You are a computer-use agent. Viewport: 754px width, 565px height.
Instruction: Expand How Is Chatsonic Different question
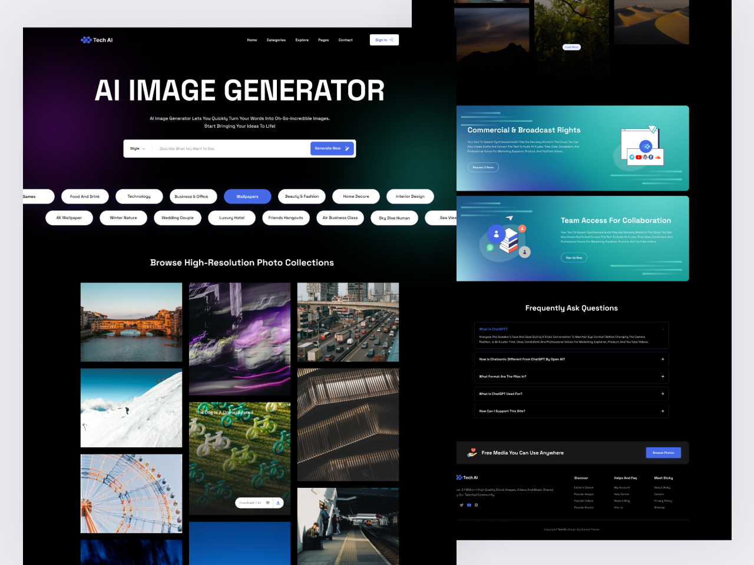click(663, 359)
